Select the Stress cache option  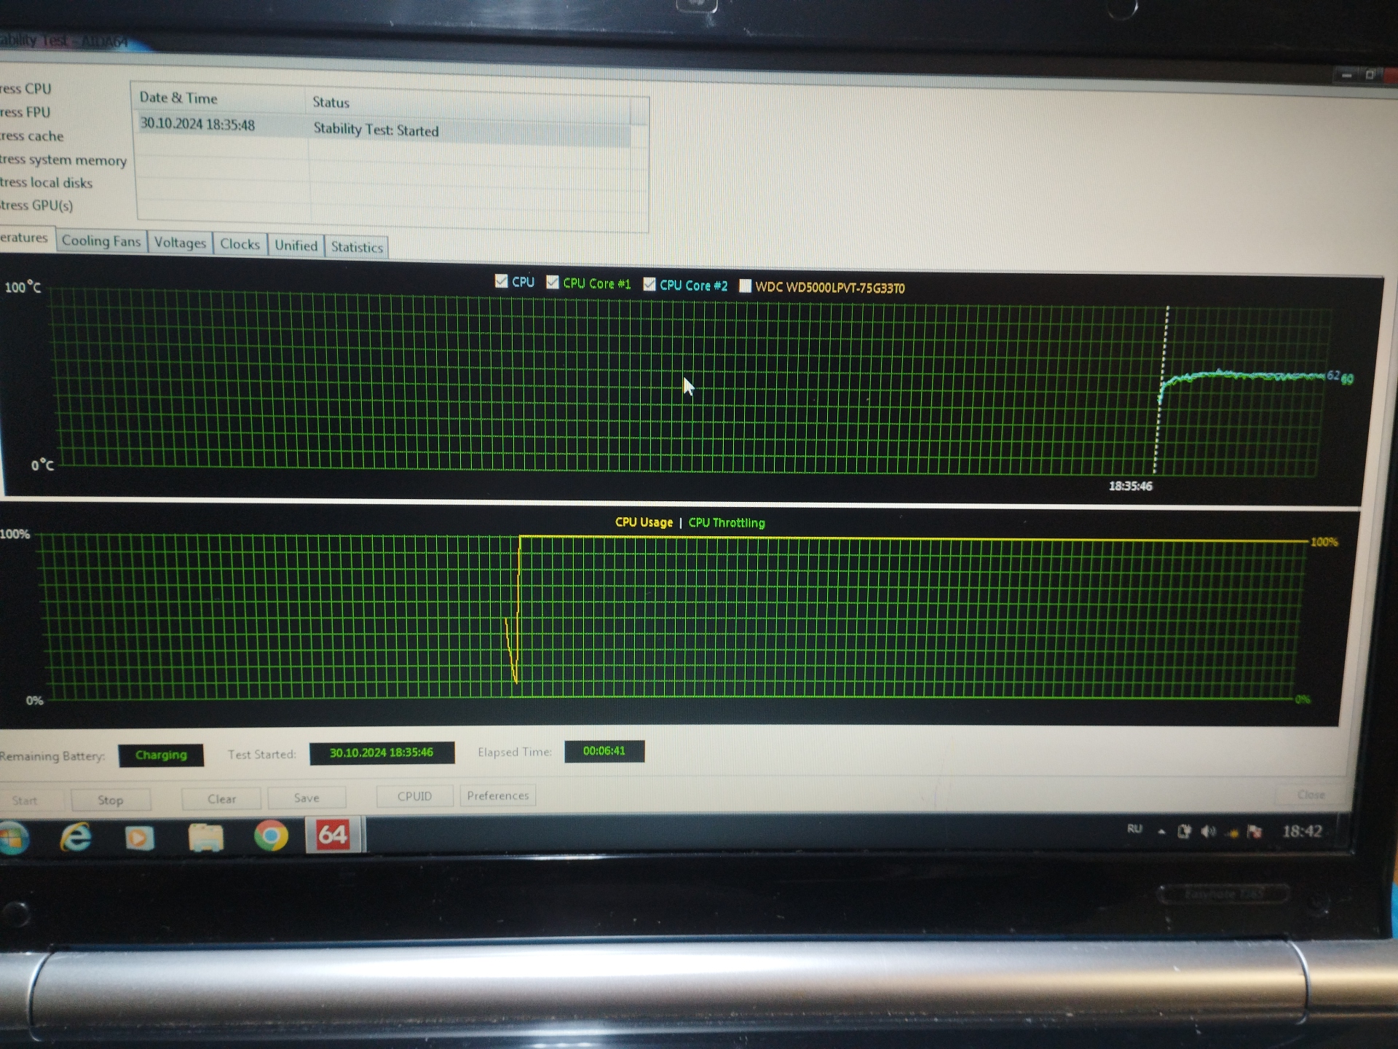click(x=31, y=136)
